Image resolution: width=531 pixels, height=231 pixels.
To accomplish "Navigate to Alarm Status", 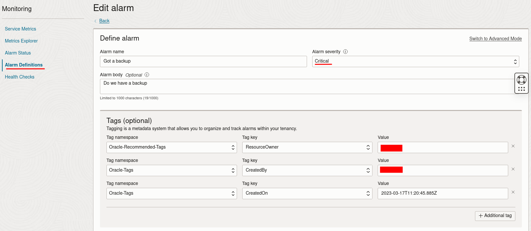I will click(x=18, y=53).
